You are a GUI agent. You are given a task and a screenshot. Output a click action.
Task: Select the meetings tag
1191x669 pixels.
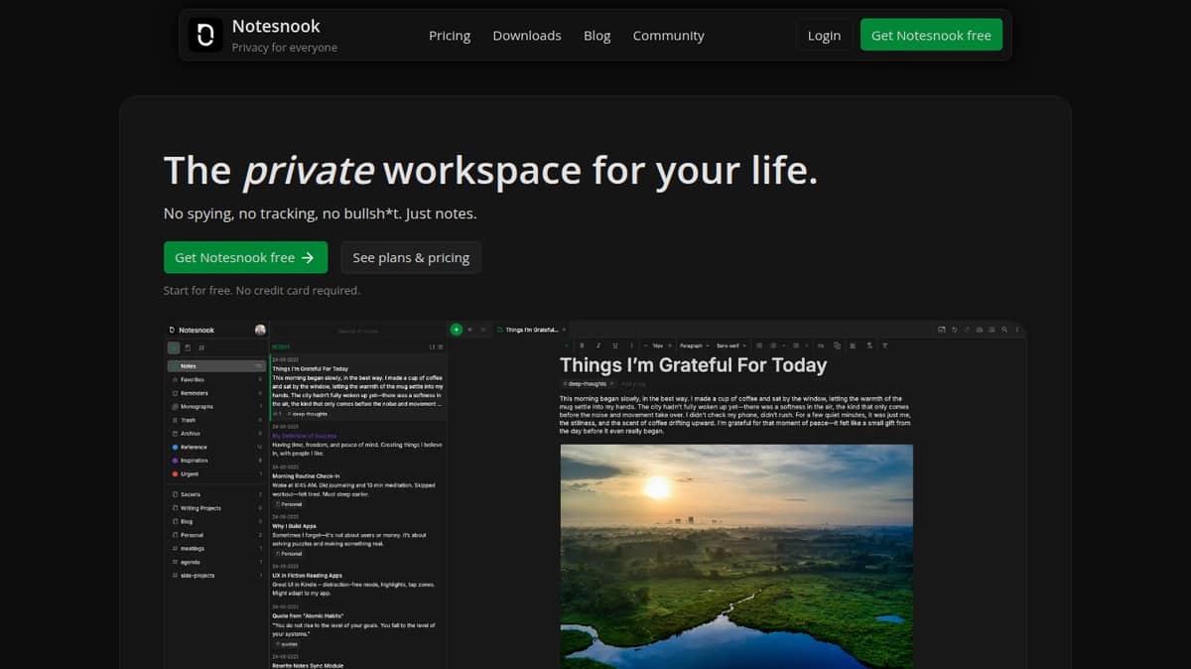pos(216,548)
